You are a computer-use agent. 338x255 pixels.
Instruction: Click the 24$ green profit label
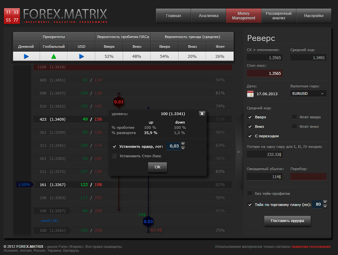point(142,214)
